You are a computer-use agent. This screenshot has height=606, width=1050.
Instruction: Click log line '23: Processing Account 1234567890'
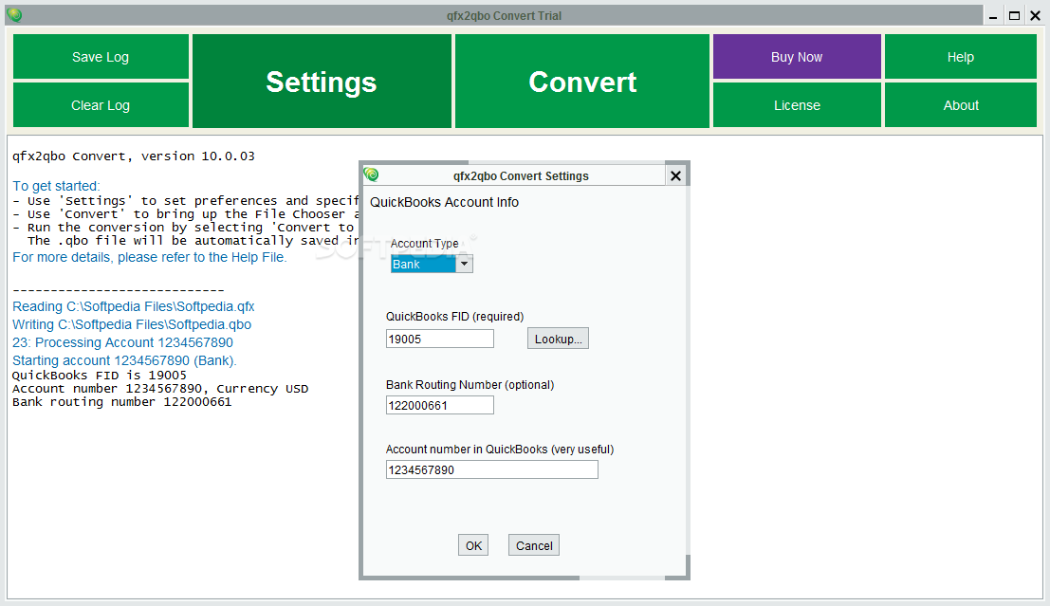click(122, 343)
